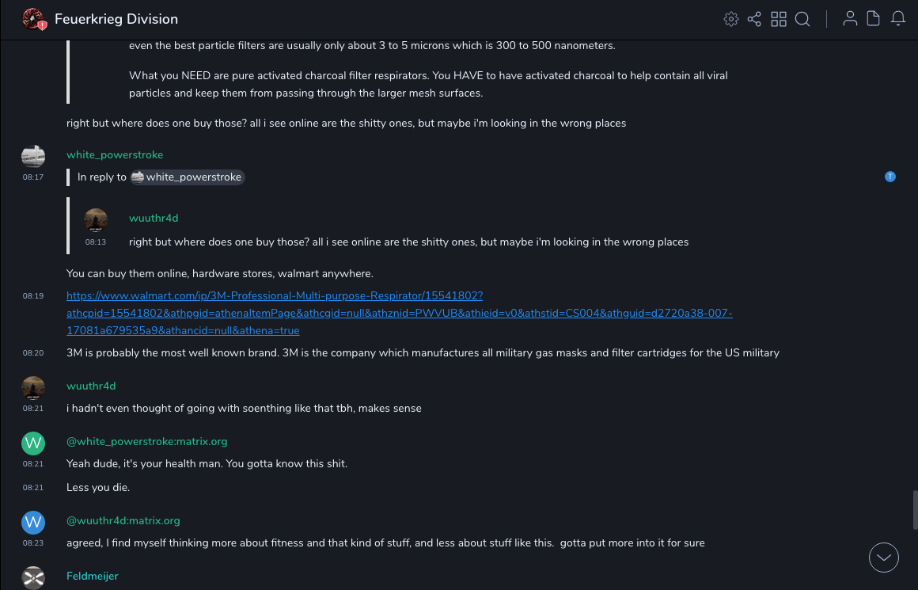Image resolution: width=918 pixels, height=590 pixels.
Task: Open the notifications bell icon
Action: [898, 19]
